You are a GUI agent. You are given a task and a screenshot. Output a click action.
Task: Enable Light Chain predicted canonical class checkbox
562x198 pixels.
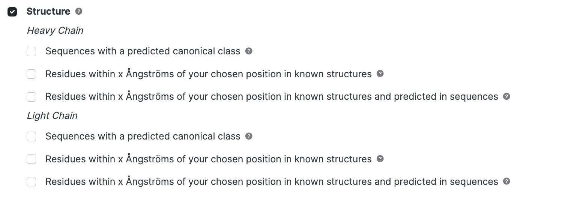[x=32, y=136]
